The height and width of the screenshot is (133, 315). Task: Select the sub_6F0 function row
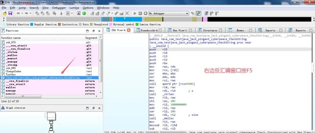pos(50,68)
